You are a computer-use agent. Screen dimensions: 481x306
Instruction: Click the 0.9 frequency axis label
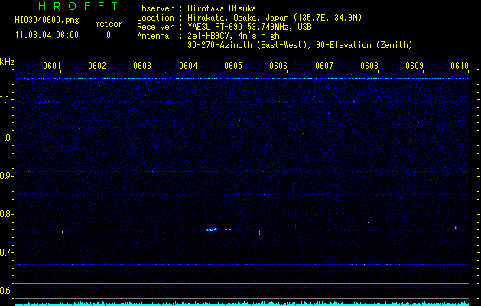(x=6, y=176)
